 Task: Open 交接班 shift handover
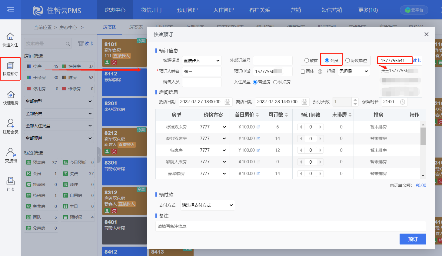(11, 155)
